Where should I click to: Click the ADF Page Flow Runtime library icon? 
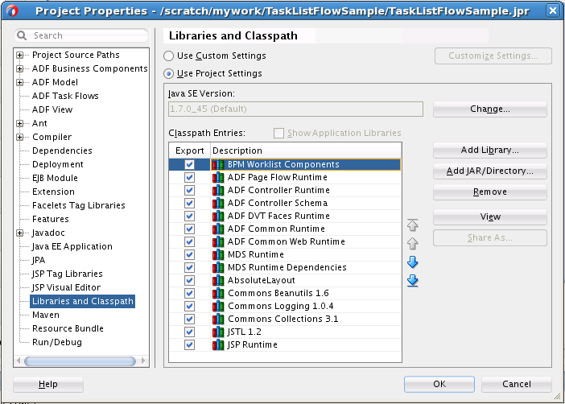pyautogui.click(x=218, y=177)
